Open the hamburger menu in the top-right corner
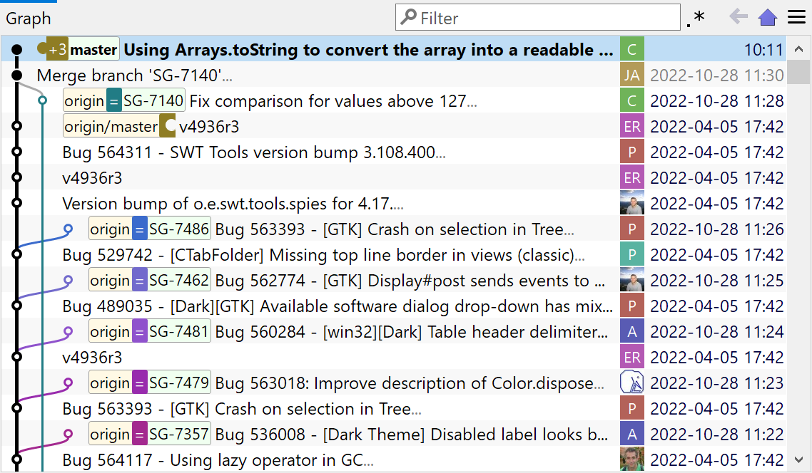This screenshot has height=473, width=812. 797,17
